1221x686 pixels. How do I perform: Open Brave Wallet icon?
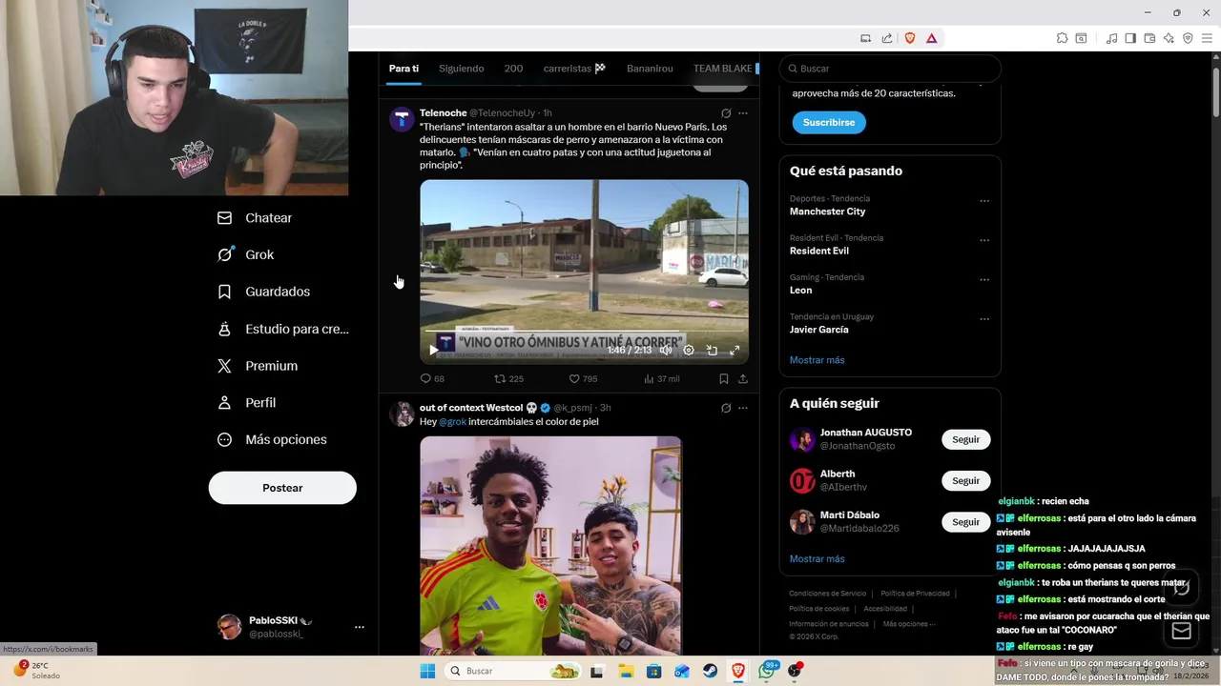1149,38
